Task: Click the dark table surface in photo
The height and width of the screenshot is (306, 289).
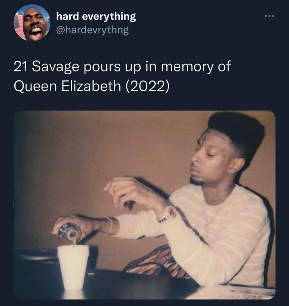Action: click(137, 287)
